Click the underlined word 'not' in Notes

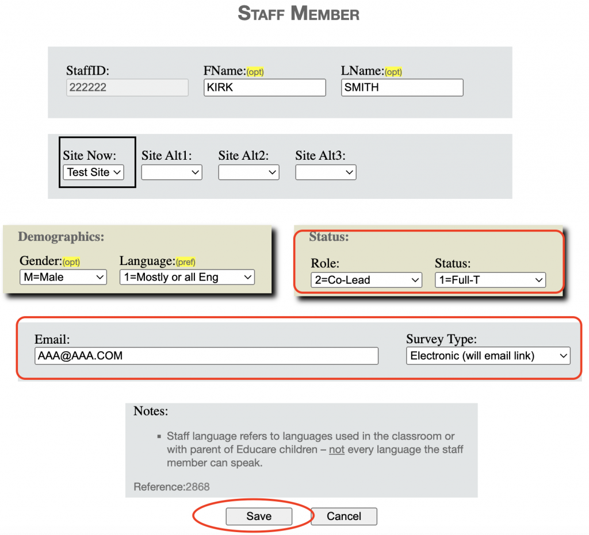pyautogui.click(x=336, y=449)
